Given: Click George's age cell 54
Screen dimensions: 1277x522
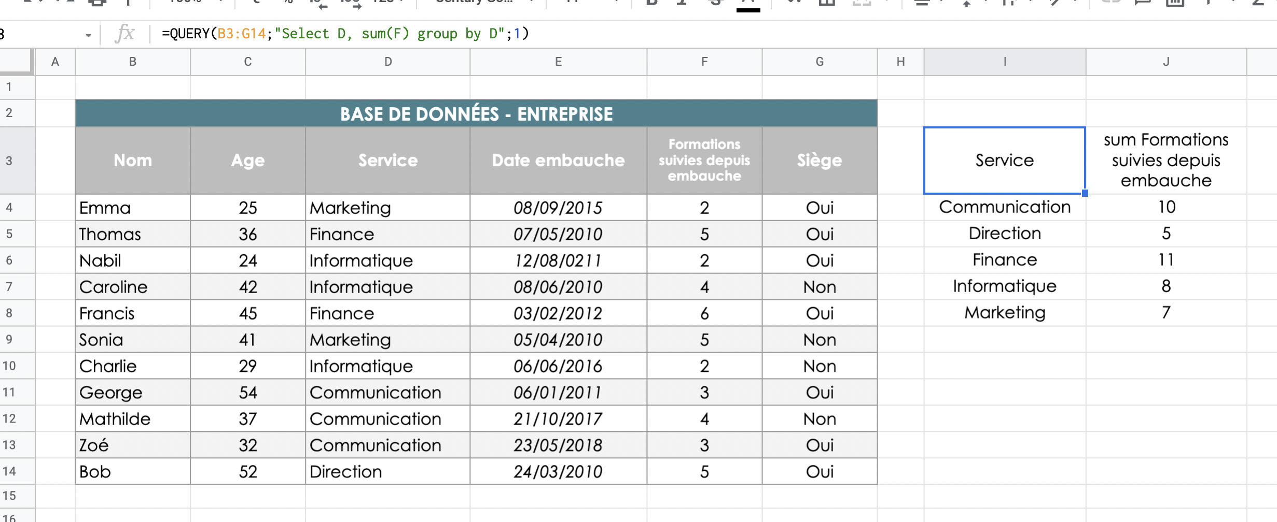Looking at the screenshot, I should coord(248,393).
